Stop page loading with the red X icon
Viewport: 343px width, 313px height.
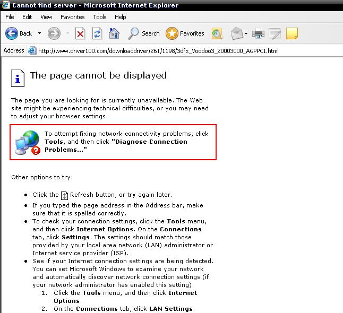click(x=80, y=33)
